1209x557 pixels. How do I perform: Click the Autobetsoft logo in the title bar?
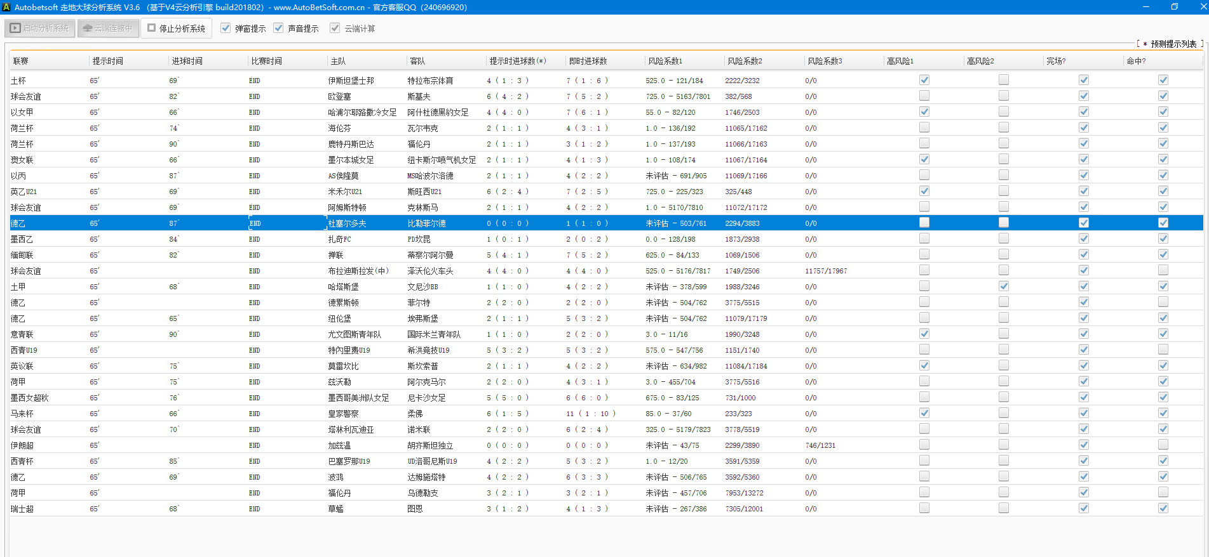6,7
